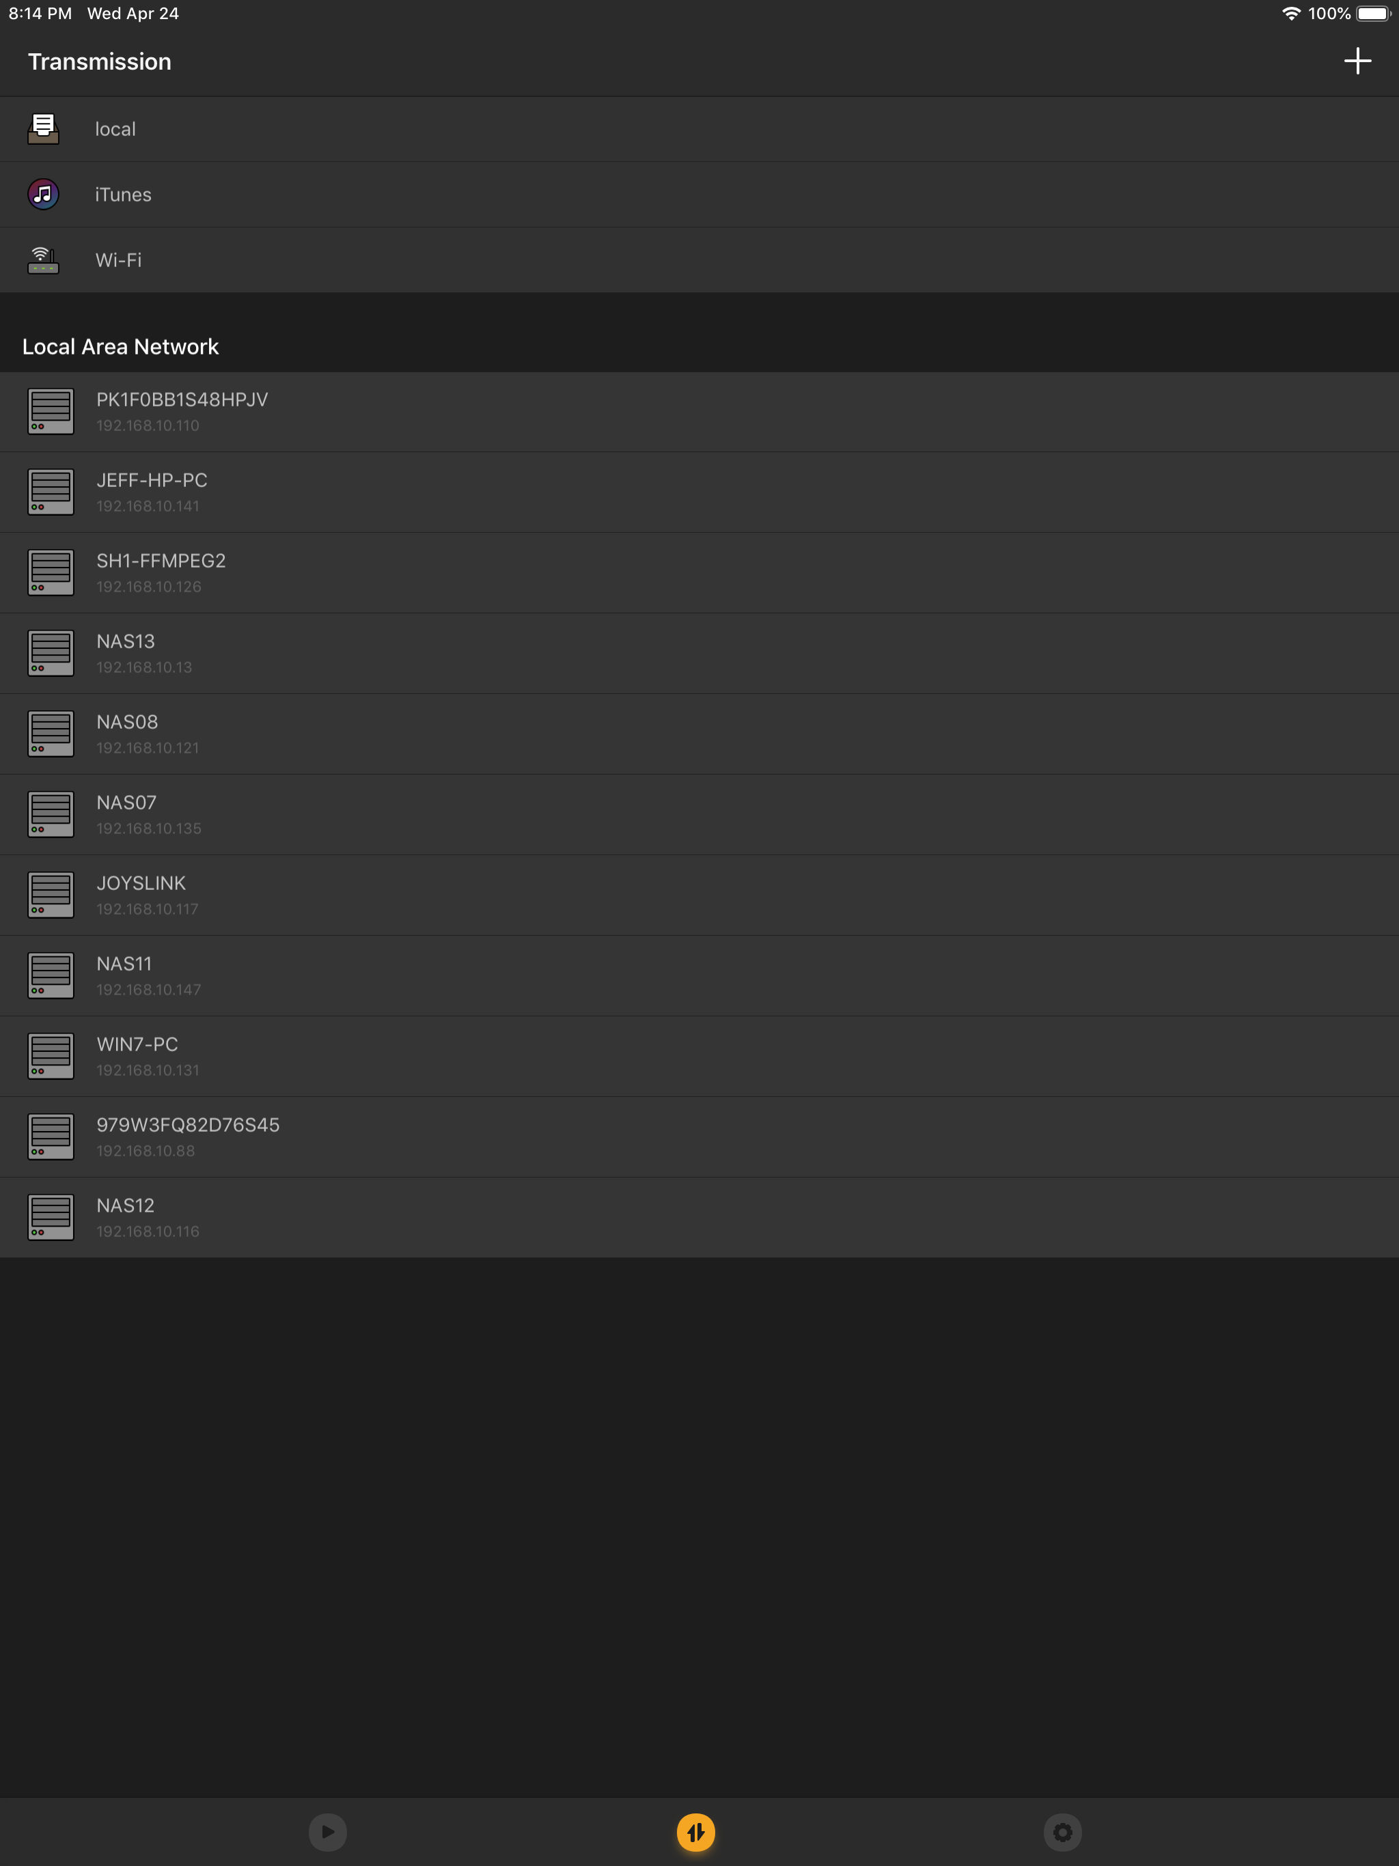Tap the NAS08 server icon

coord(51,733)
